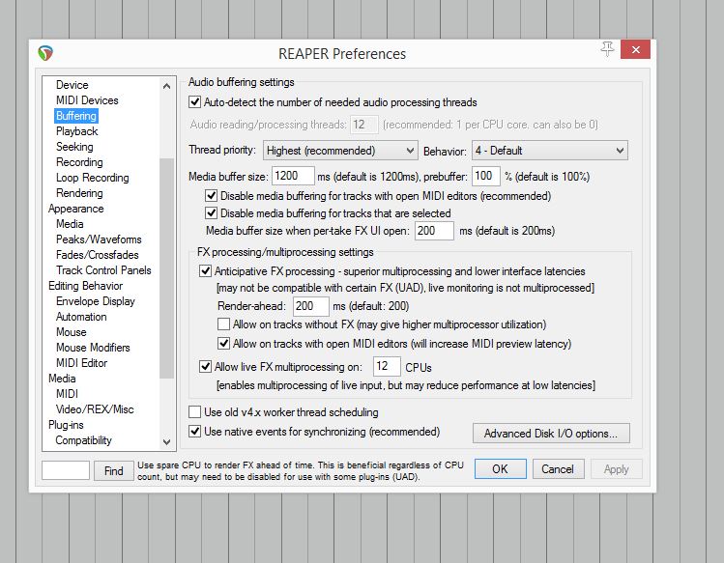
Task: Open the Behavior dropdown showing 4 - Default
Action: coord(549,151)
